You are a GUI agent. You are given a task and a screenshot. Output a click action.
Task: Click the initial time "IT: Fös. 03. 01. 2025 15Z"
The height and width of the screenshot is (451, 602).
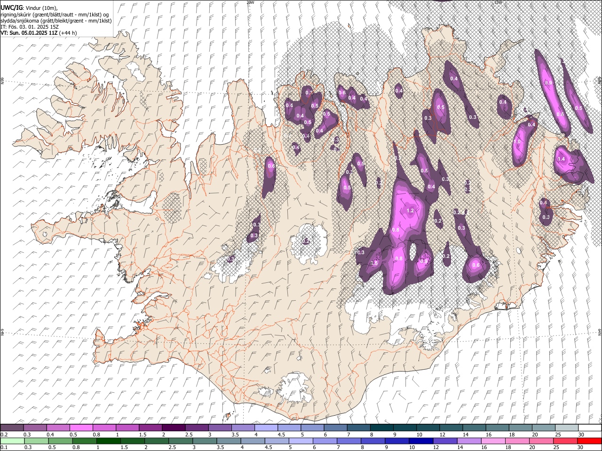30,27
